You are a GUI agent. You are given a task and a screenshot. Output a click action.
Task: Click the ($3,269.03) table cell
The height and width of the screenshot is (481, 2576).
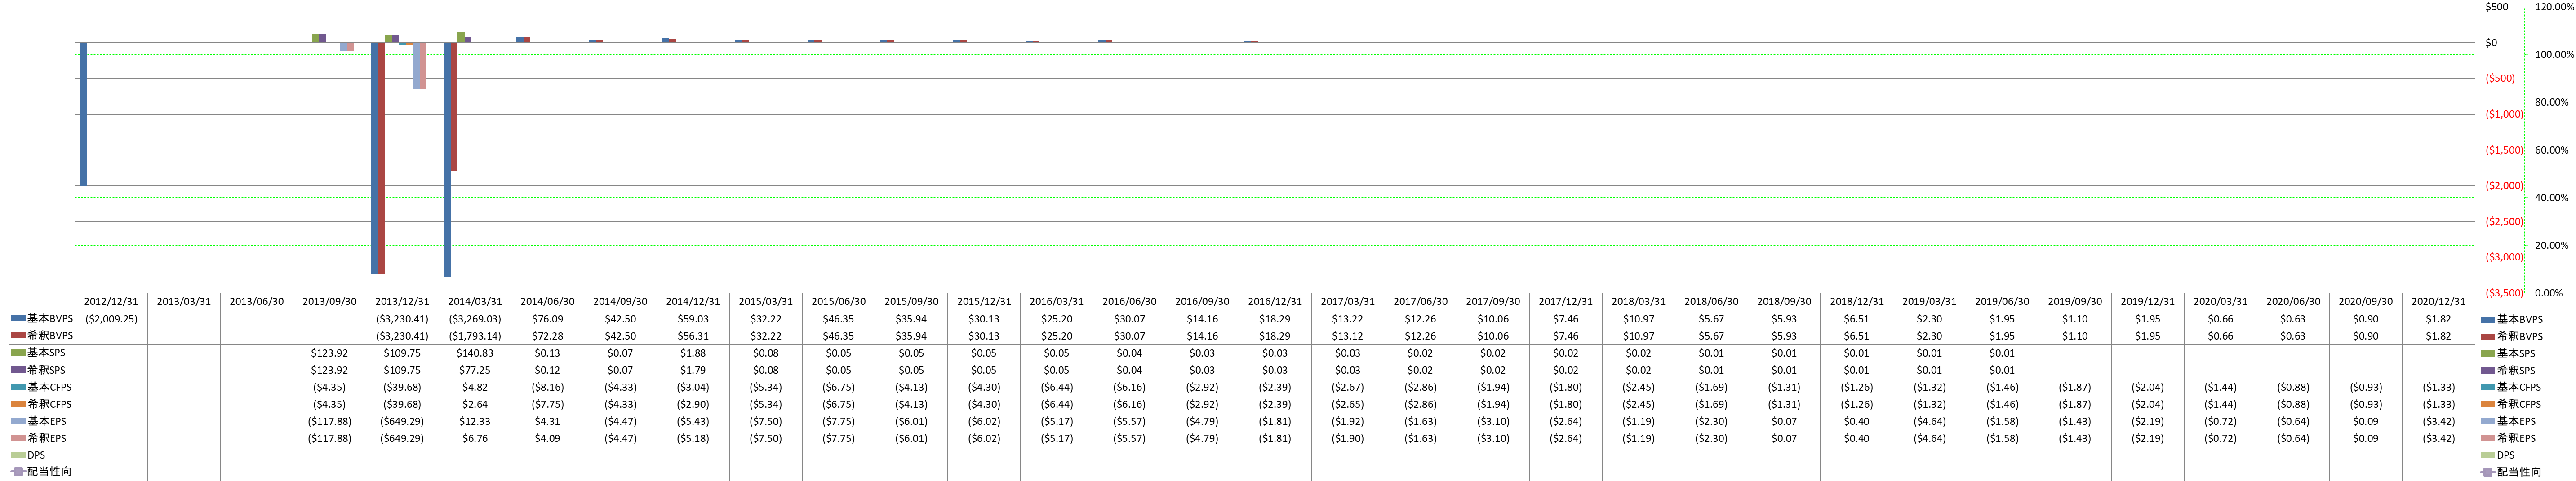click(x=475, y=319)
